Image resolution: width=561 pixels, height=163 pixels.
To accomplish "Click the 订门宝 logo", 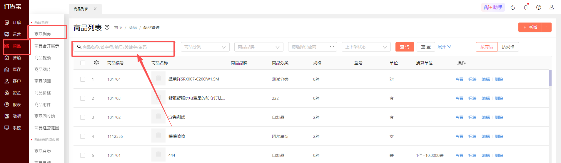I will (13, 6).
